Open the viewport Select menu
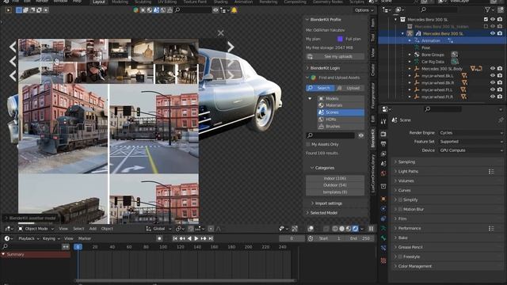 coord(78,229)
